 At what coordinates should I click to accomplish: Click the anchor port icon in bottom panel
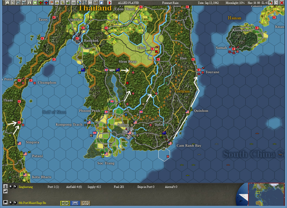pos(6,186)
